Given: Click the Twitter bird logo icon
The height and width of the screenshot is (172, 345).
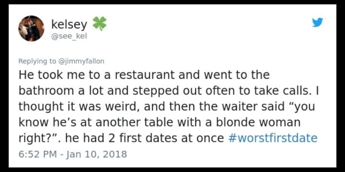Looking at the screenshot, I should point(317,22).
